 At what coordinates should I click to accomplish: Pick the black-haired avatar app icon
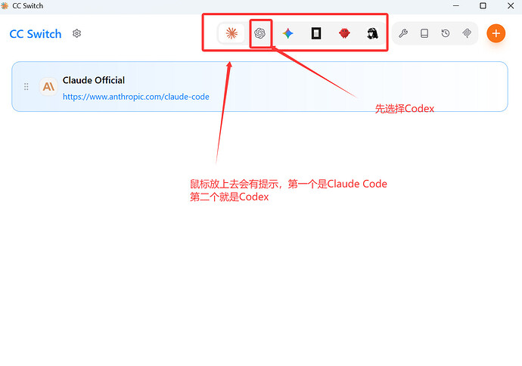(x=372, y=33)
